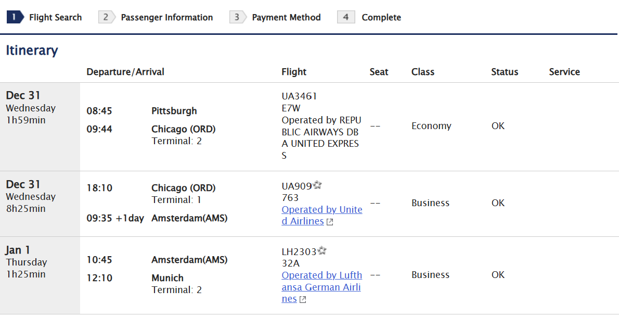Click the Jan 1 Thursday date cell
Viewport: 619px width, 316px height.
[x=26, y=262]
